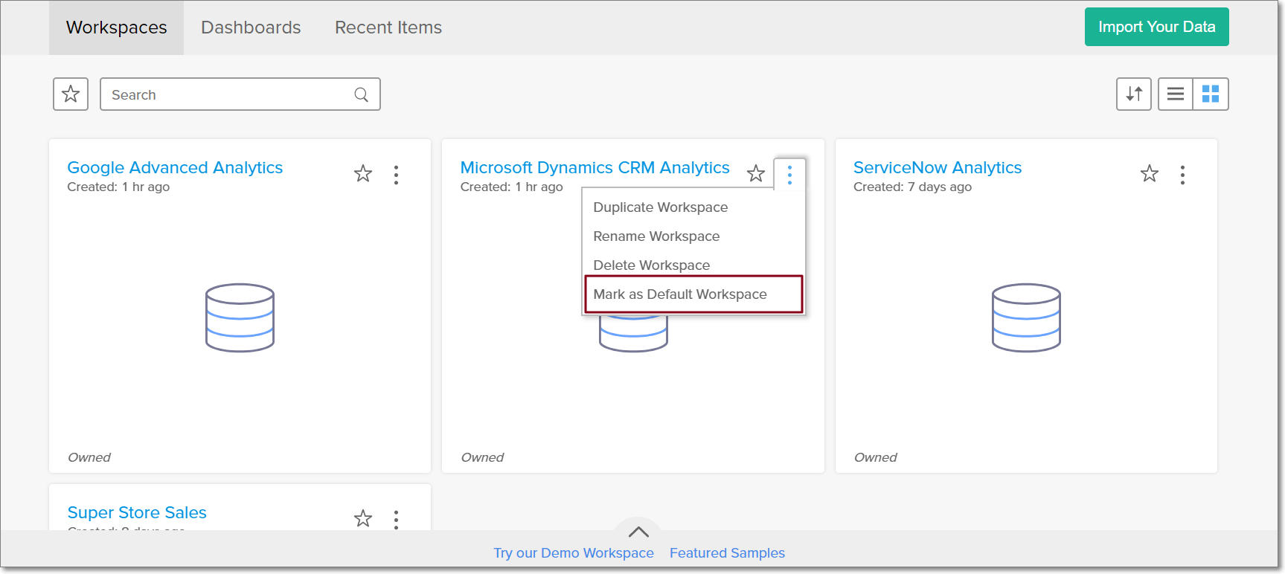The image size is (1285, 574).
Task: Click the favorites filter star beside Search
Action: click(71, 94)
